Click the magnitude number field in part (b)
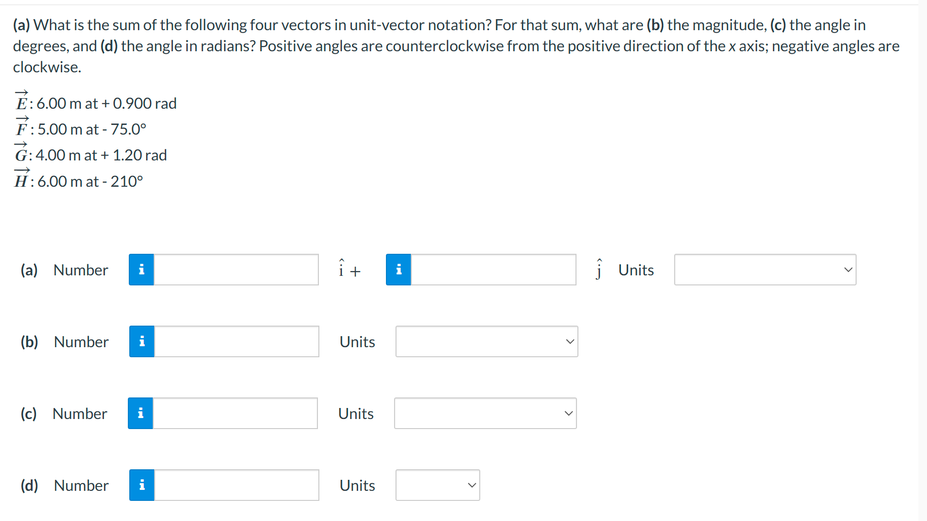This screenshot has width=927, height=521. [237, 341]
